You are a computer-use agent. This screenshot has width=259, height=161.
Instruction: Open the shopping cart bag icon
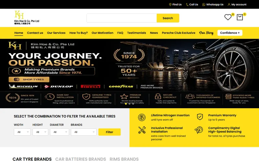pos(240,17)
